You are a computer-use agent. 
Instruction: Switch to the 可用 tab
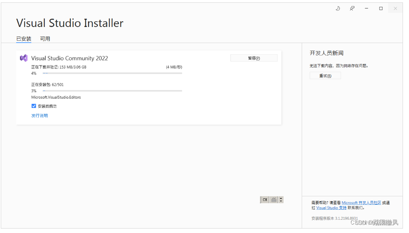pyautogui.click(x=45, y=39)
